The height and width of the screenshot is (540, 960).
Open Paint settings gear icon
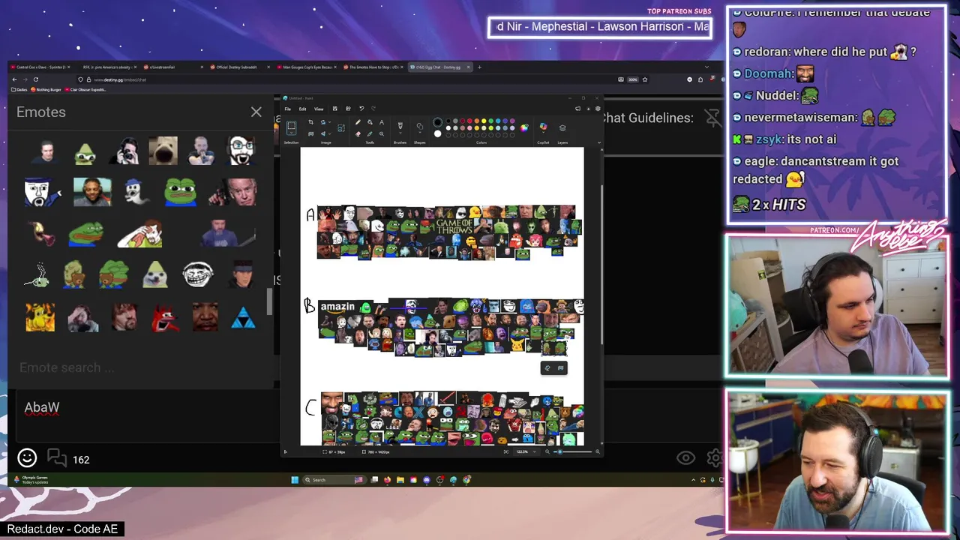(598, 109)
